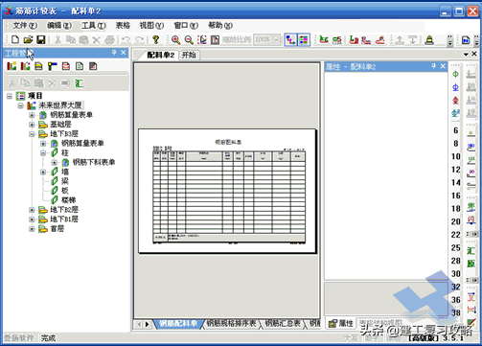
Task: Pin the 工程管理 panel with pushpin
Action: pos(114,53)
